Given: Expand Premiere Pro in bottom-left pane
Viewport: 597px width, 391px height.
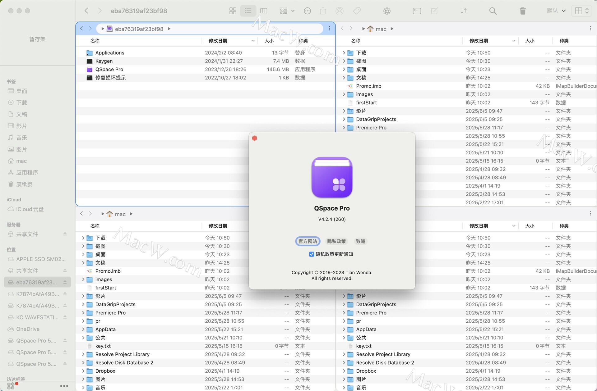Looking at the screenshot, I should pos(83,313).
